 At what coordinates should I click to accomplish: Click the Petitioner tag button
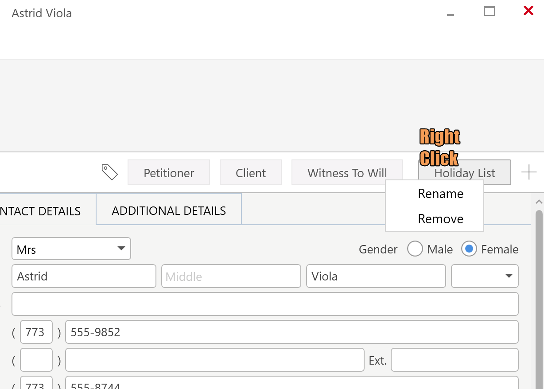(169, 173)
